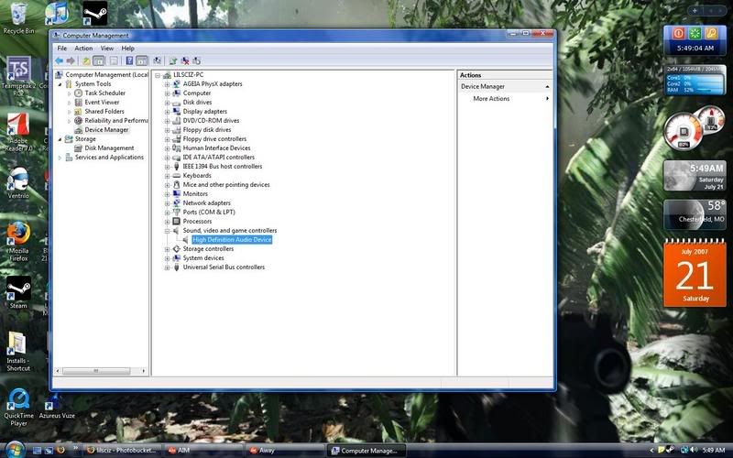733x458 pixels.
Task: Click the July 21 calendar gadget
Action: point(695,273)
